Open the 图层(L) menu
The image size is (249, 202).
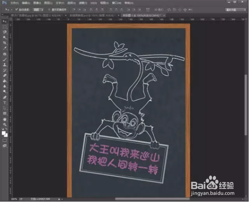(x=48, y=3)
